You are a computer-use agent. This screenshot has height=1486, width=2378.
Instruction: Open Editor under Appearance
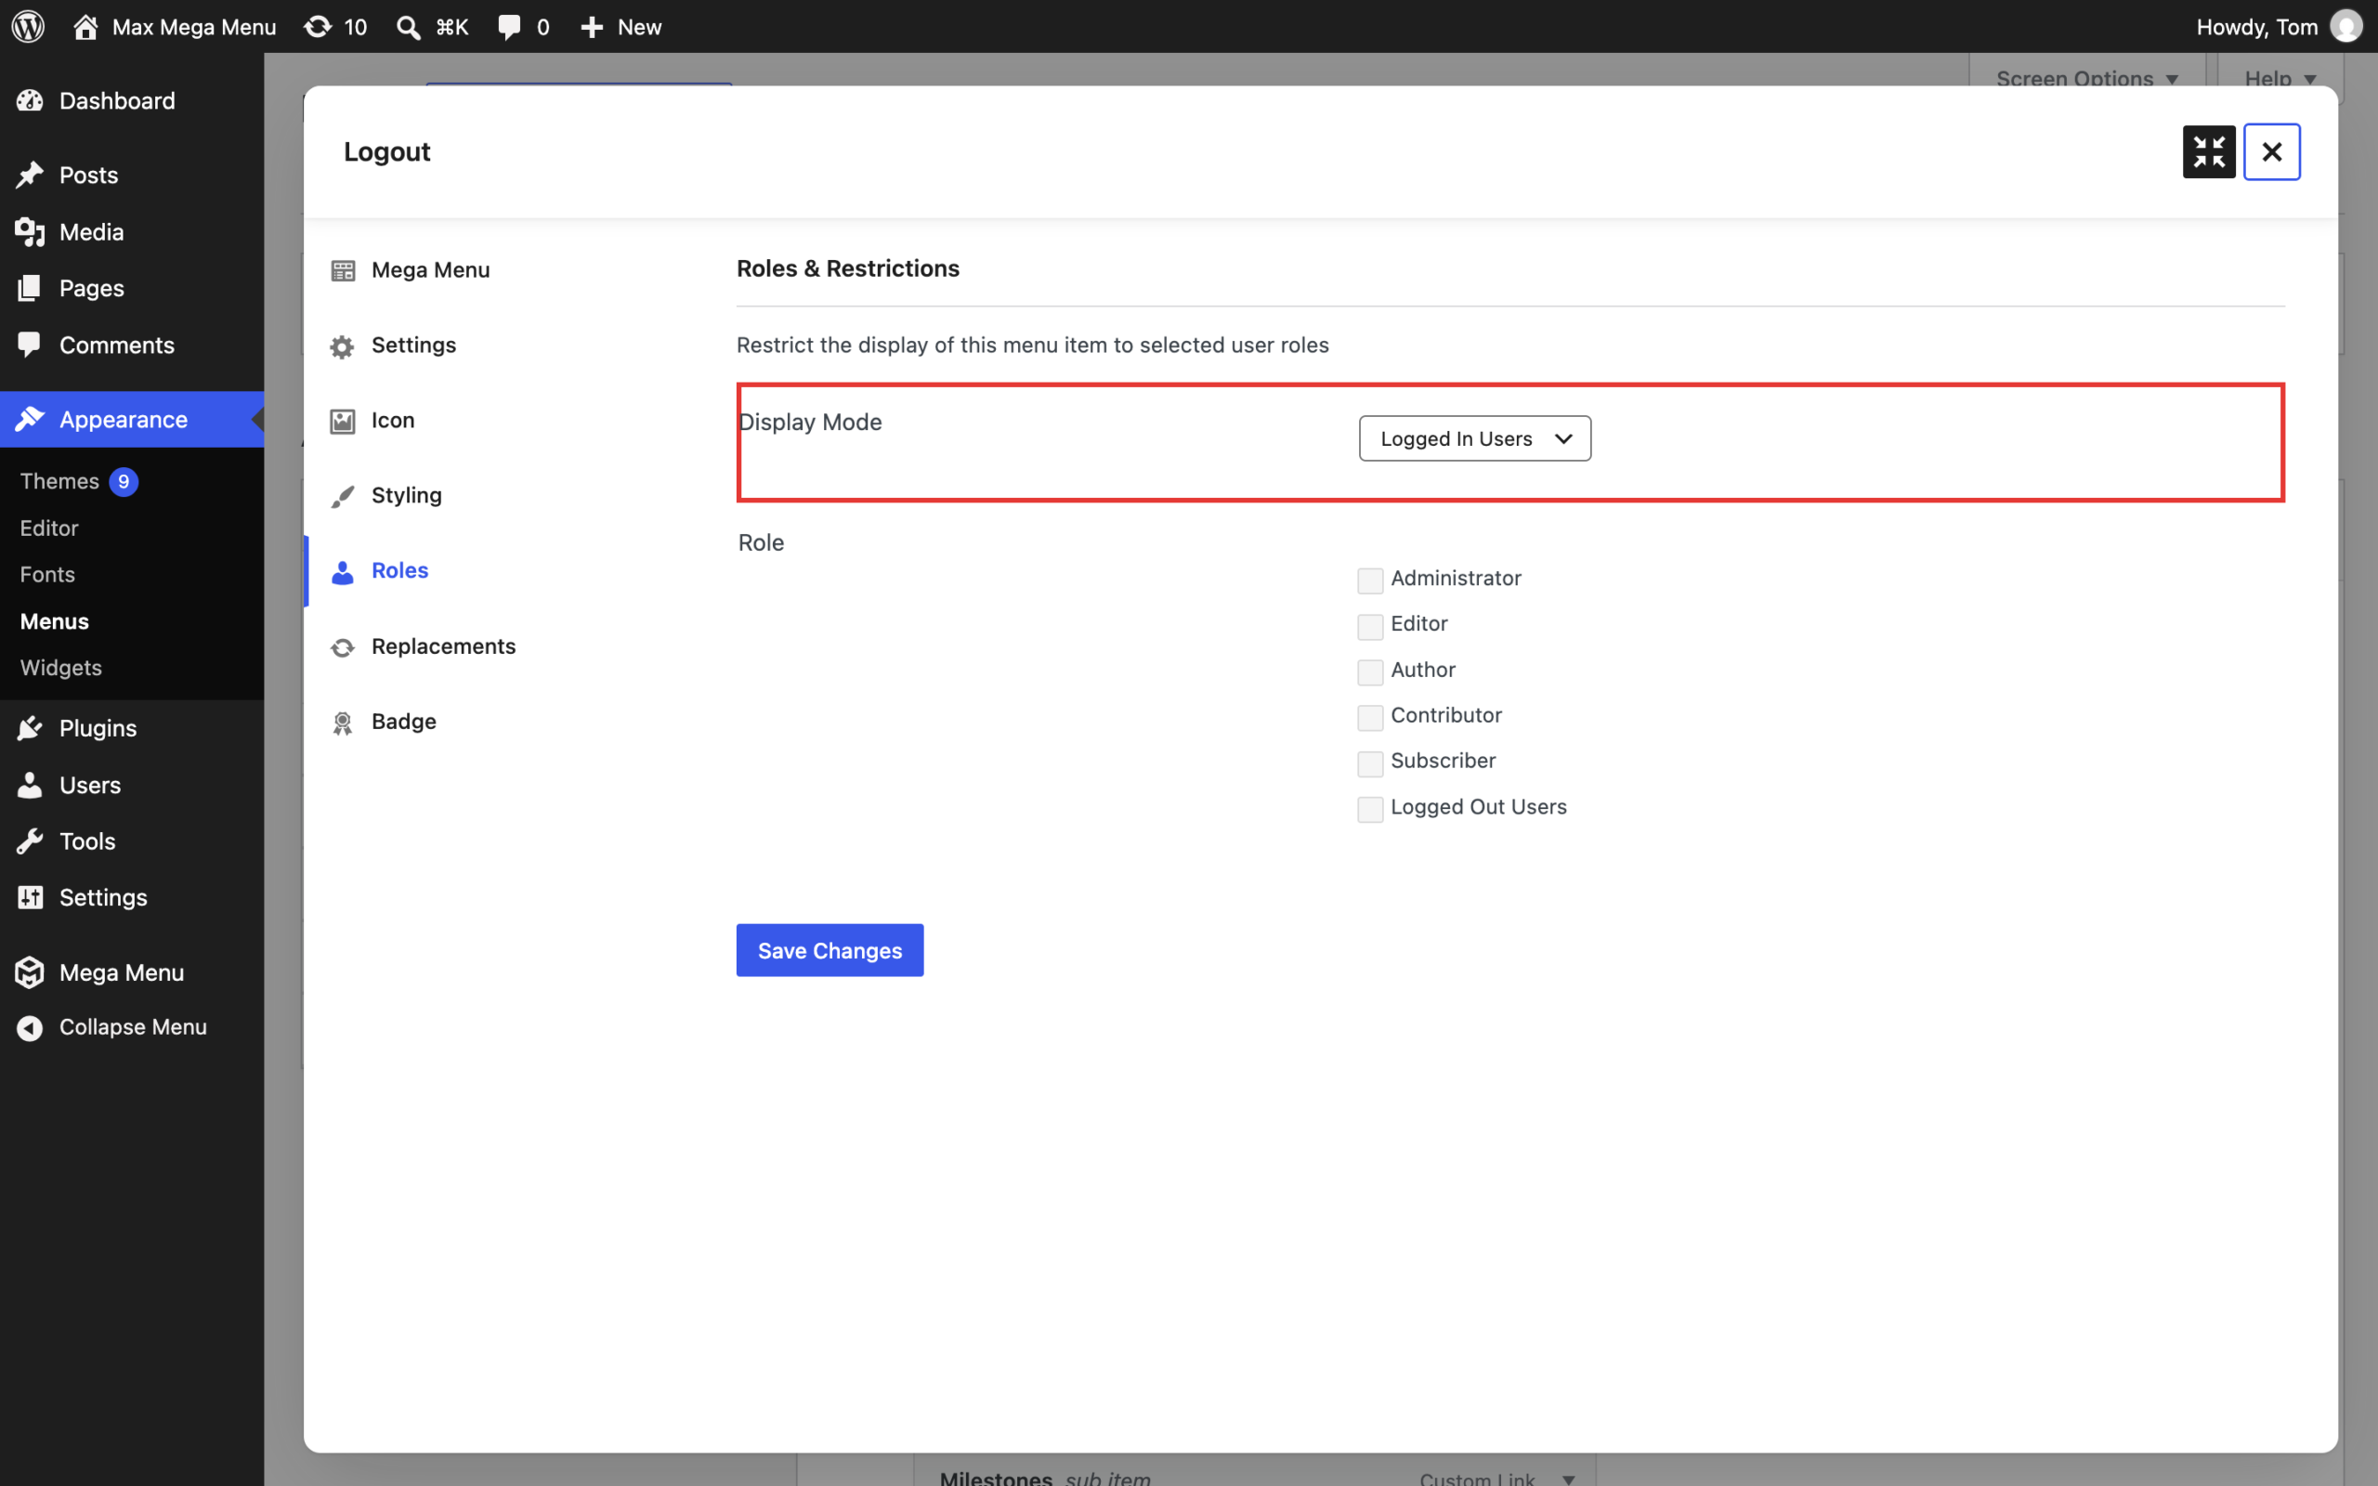[49, 528]
